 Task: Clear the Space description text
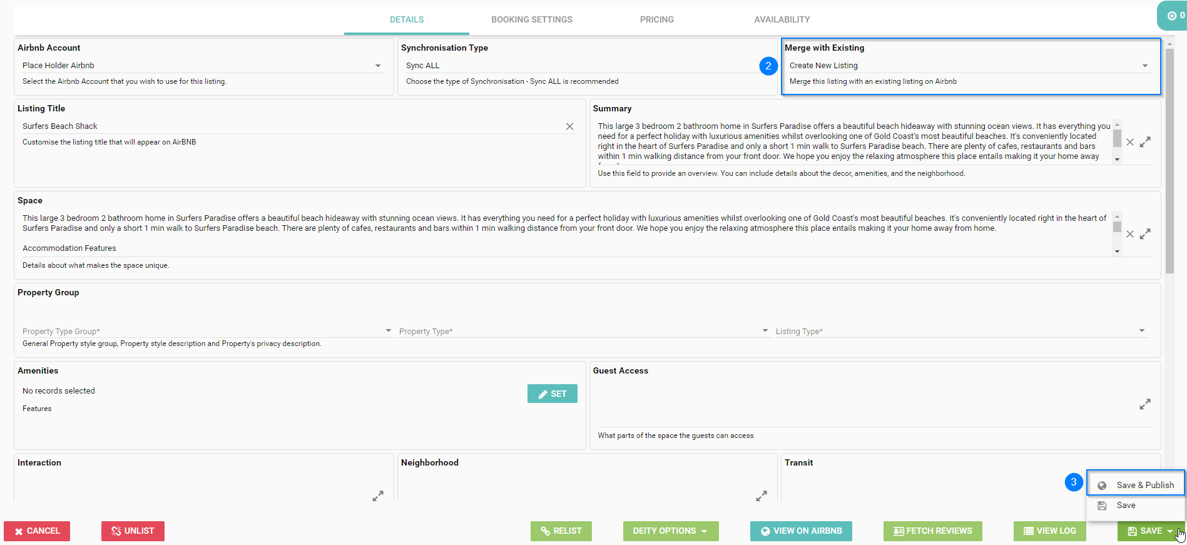tap(1129, 234)
